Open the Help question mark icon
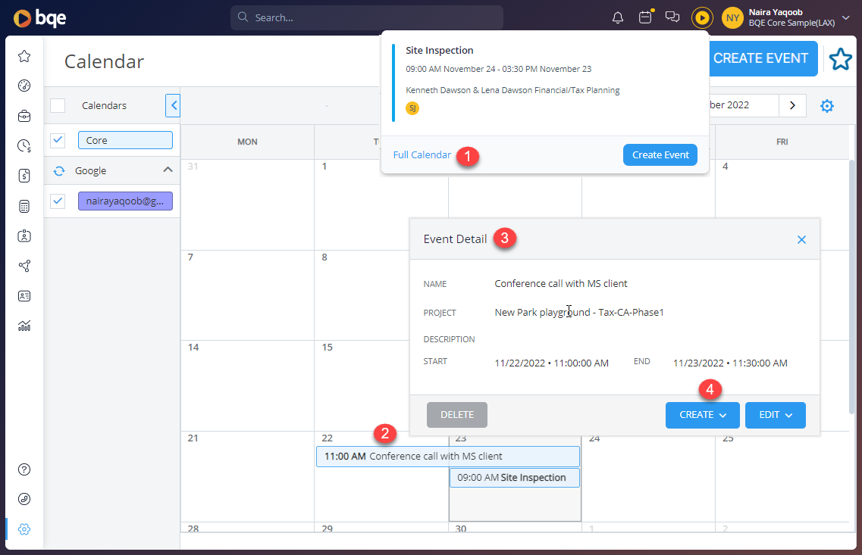The image size is (862, 555). pos(24,469)
